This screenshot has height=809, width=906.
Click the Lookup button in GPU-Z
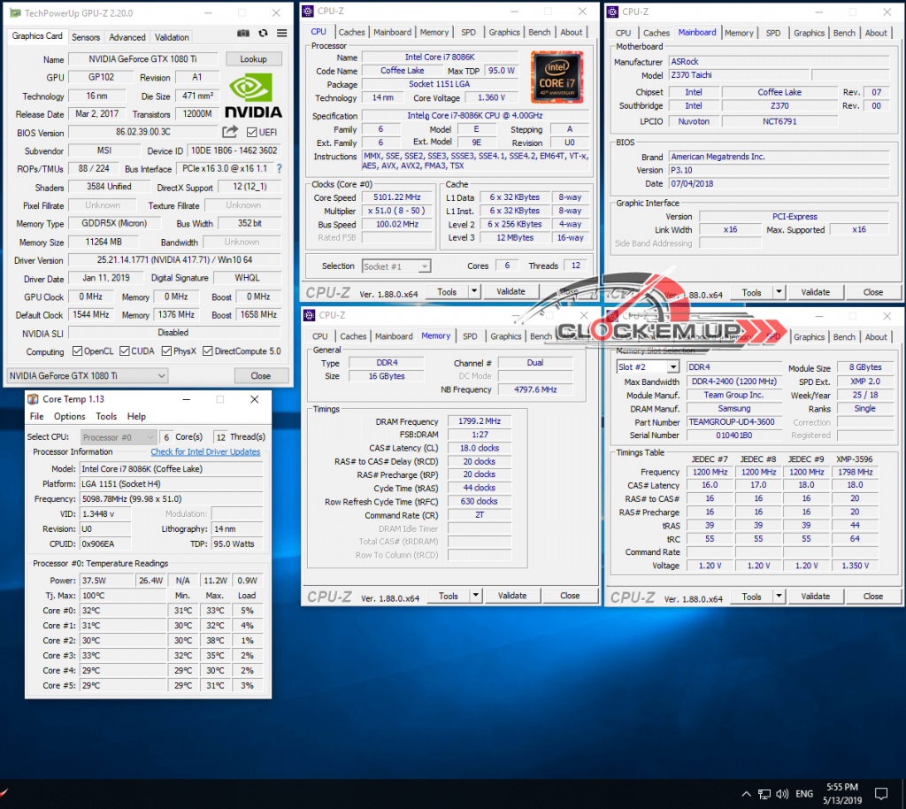[x=253, y=59]
